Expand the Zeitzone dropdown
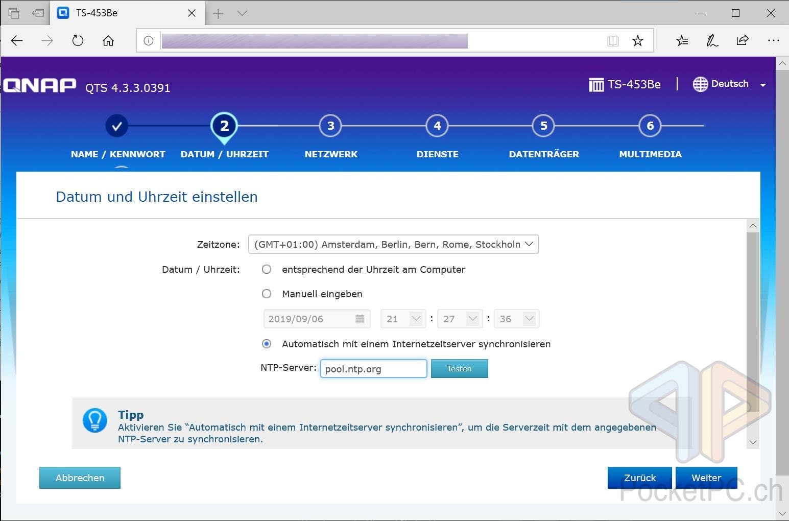Screen dimensions: 789x521 pyautogui.click(x=393, y=244)
